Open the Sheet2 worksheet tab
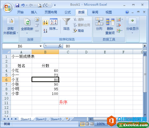The width and height of the screenshot is (149, 128). [41, 119]
